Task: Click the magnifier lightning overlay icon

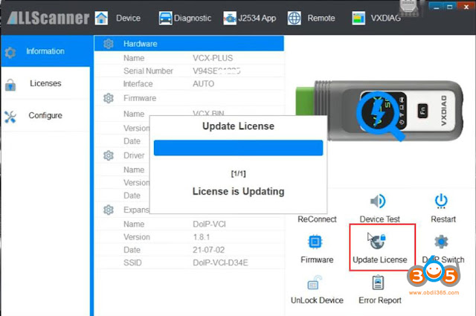Action: 381,117
